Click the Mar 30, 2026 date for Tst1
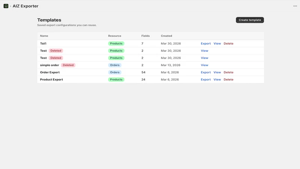 click(171, 44)
